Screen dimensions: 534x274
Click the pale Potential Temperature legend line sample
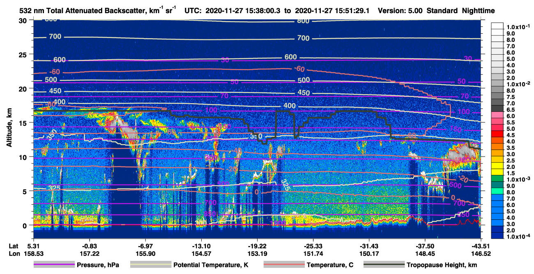(151, 265)
